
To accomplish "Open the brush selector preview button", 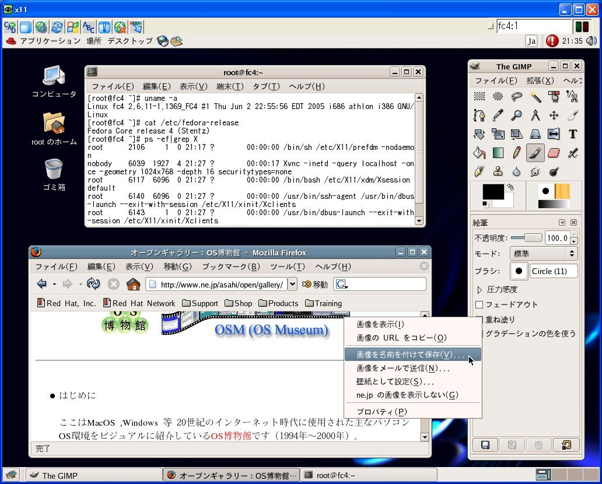I will 519,271.
